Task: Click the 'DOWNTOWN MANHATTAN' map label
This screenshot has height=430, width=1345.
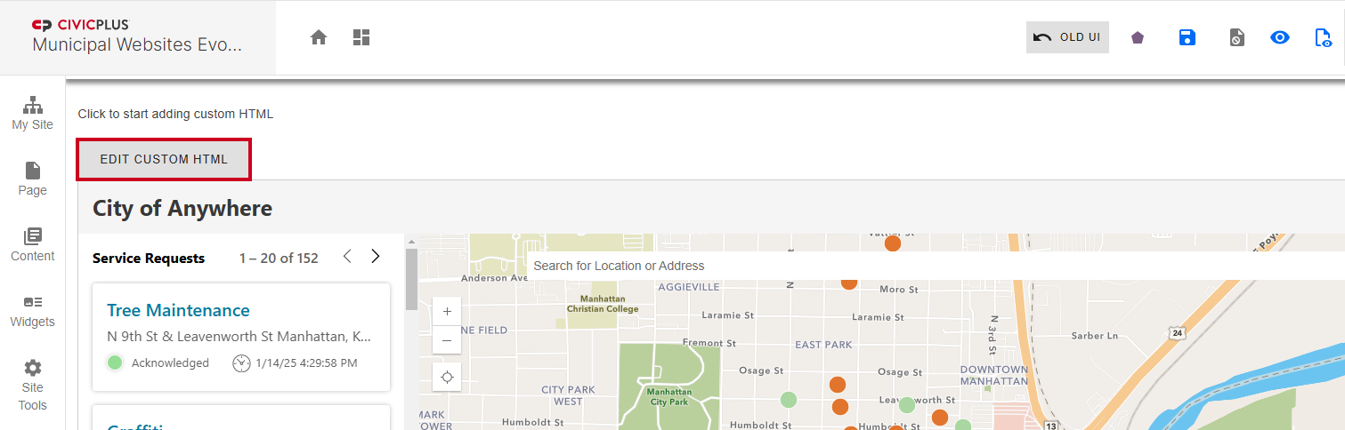Action: (993, 375)
